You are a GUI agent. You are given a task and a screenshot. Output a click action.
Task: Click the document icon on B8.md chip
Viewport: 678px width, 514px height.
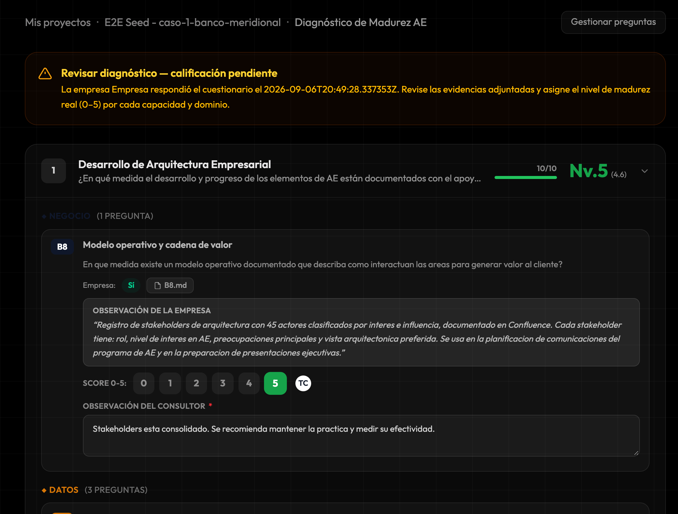[x=158, y=286]
